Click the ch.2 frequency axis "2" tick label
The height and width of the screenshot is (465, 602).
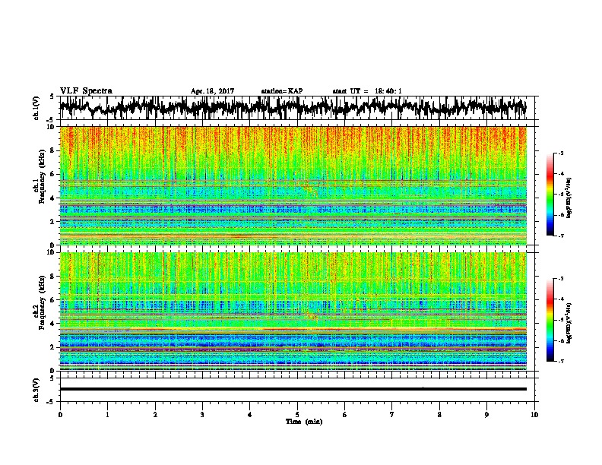tap(52, 346)
